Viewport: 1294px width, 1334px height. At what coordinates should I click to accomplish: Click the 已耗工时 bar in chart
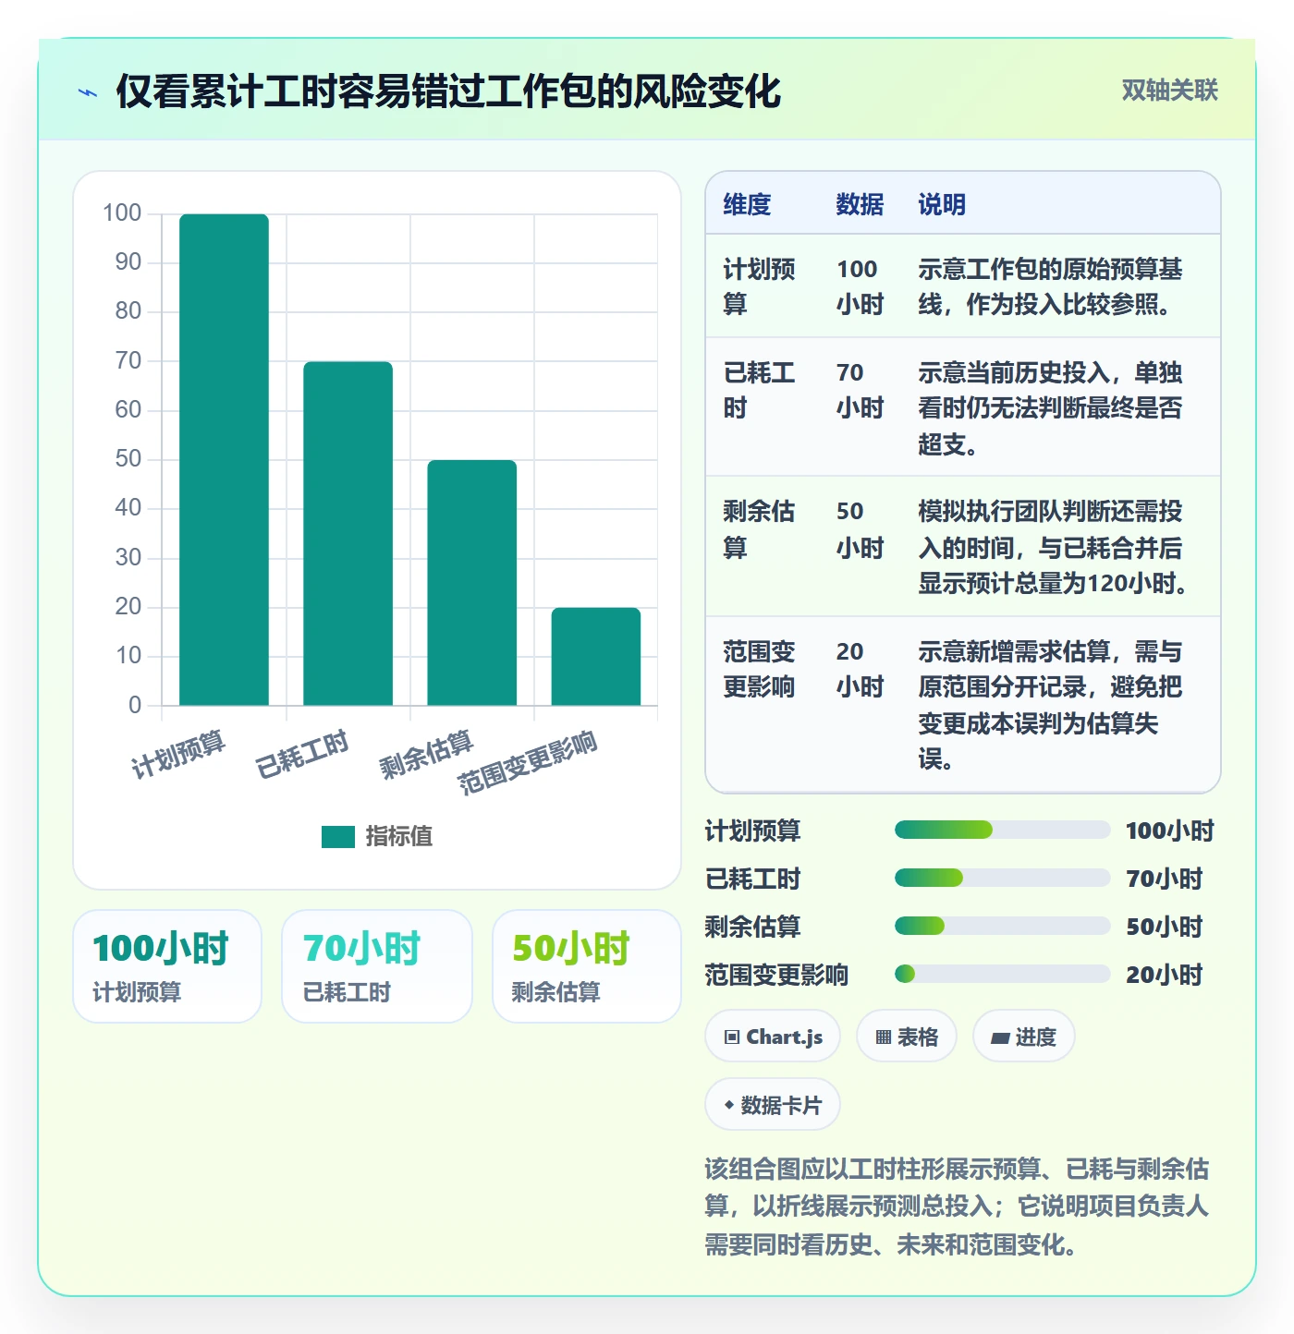coord(348,534)
